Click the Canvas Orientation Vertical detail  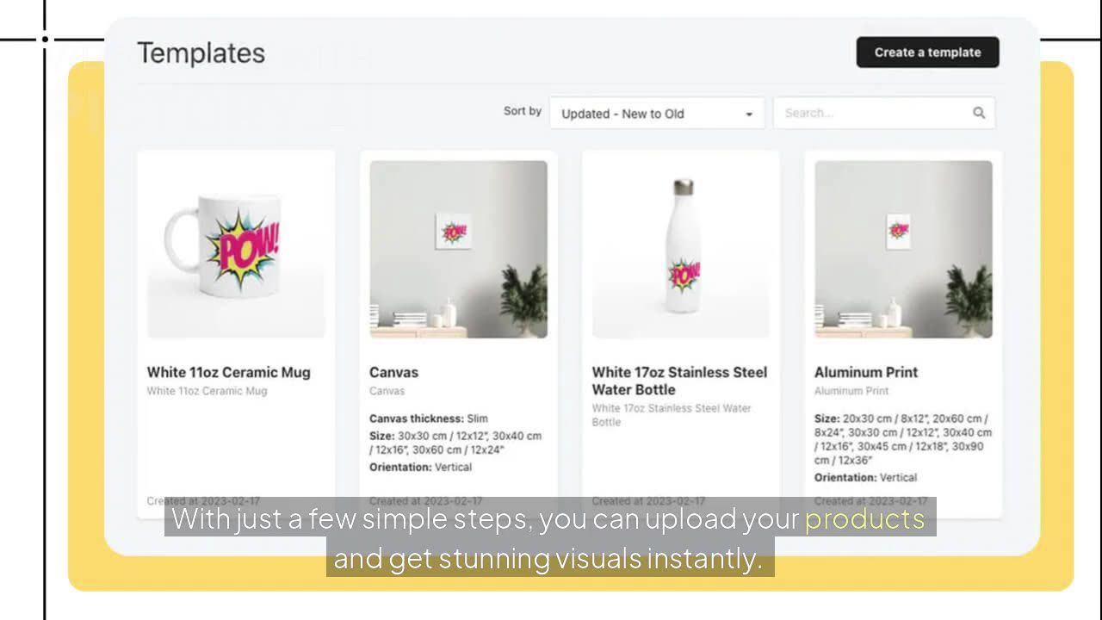click(420, 467)
